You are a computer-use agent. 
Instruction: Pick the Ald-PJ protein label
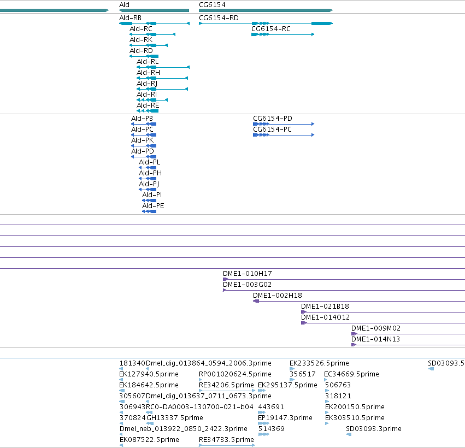click(x=149, y=184)
